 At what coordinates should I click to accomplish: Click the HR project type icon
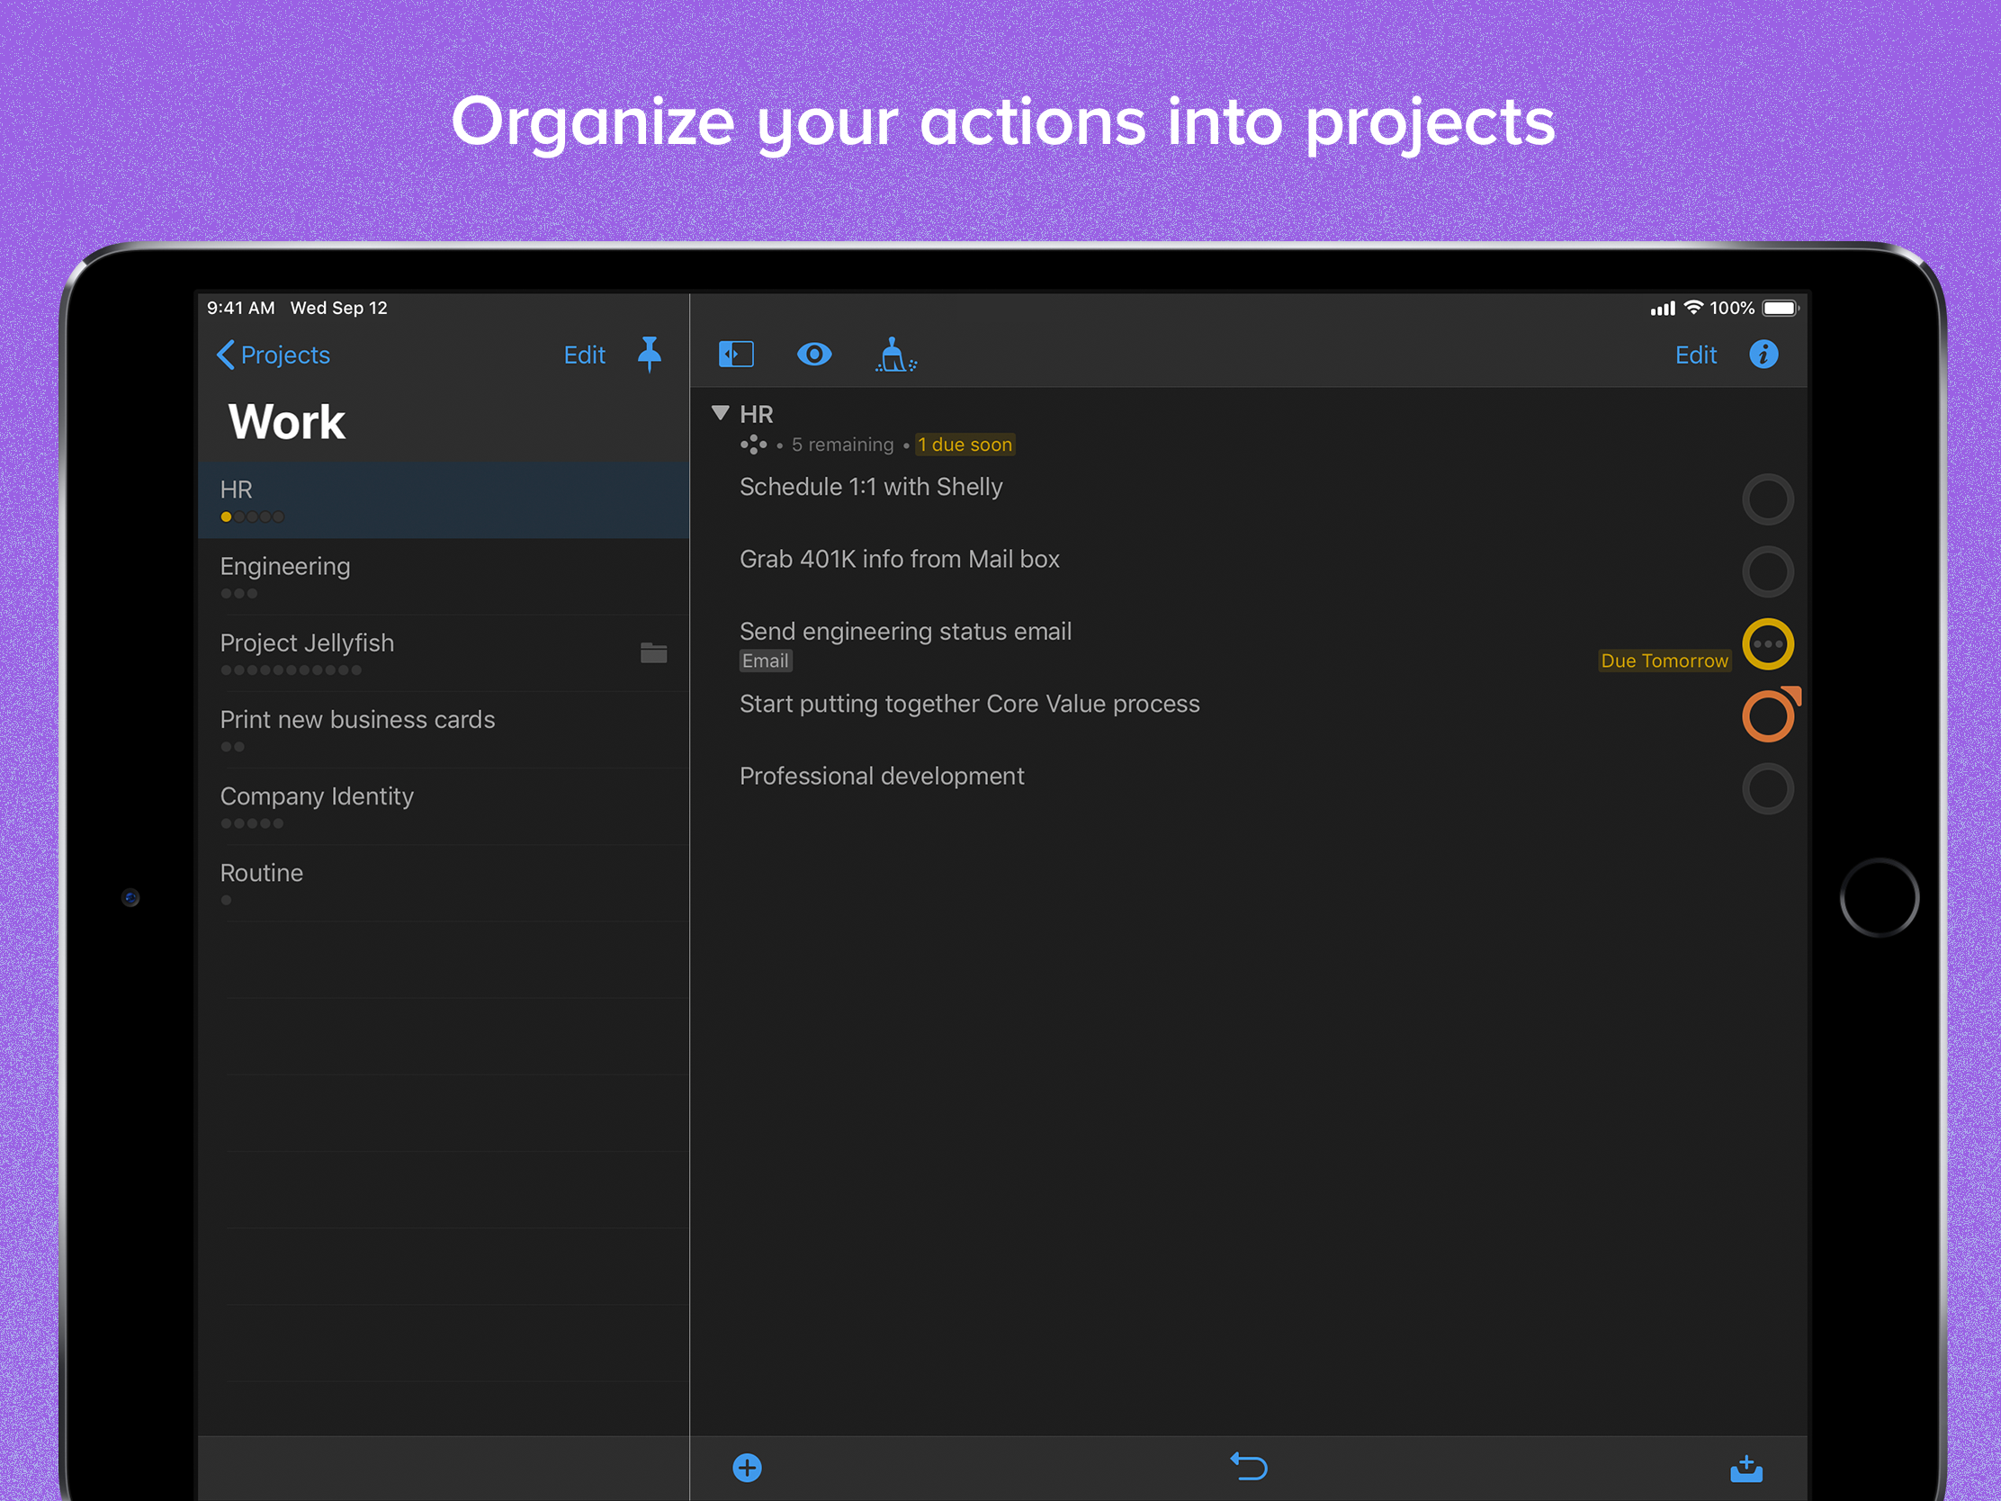point(753,445)
